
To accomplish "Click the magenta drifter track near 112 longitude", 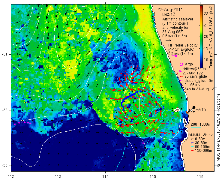I will point(22,123).
